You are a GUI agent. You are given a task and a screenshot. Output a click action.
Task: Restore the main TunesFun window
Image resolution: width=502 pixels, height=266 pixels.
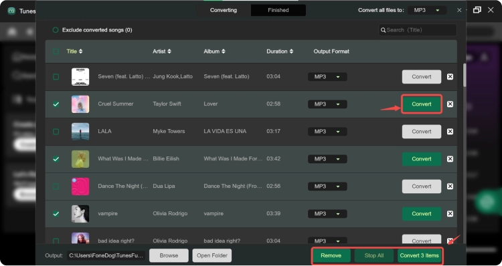pyautogui.click(x=477, y=10)
